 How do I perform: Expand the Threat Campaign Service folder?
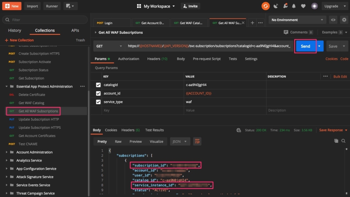coord(7,193)
